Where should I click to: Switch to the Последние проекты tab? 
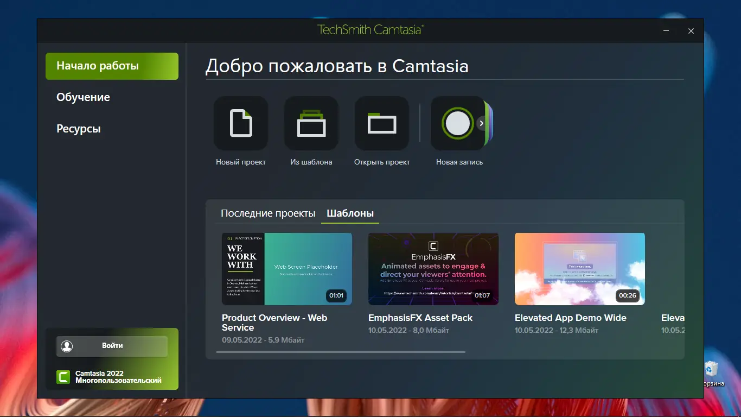click(x=268, y=213)
